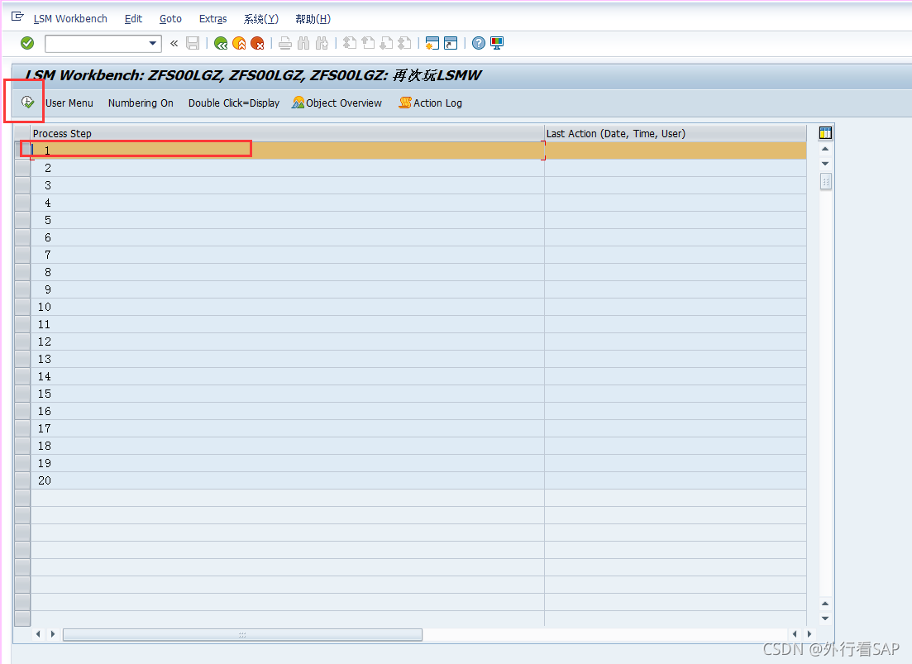This screenshot has width=912, height=664.
Task: Click the Last Page icon
Action: pyautogui.click(x=405, y=43)
